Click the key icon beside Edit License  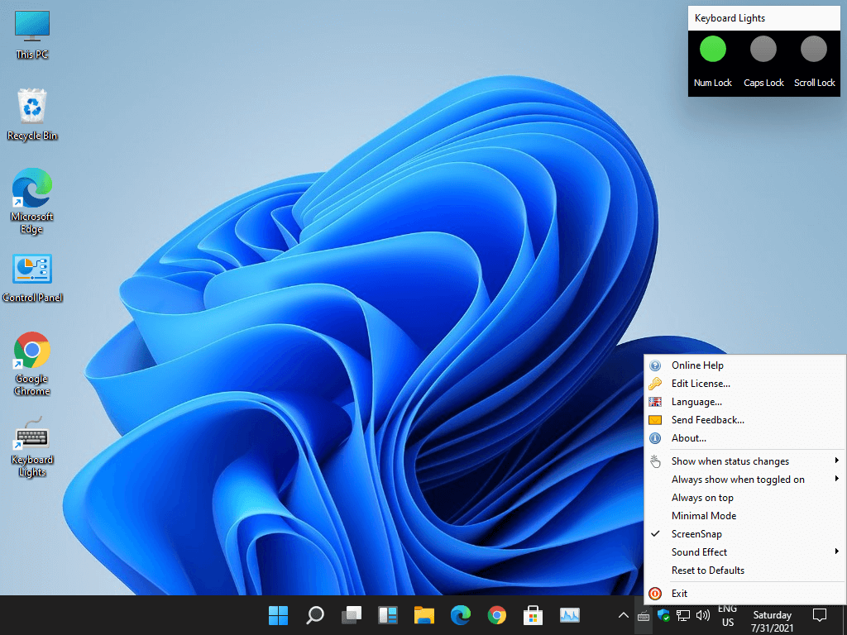click(x=656, y=384)
